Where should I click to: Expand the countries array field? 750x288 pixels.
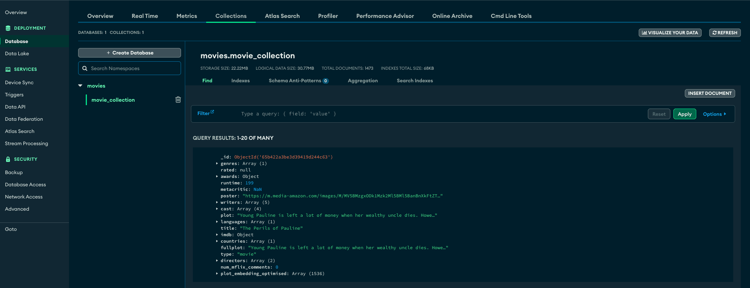tap(217, 241)
